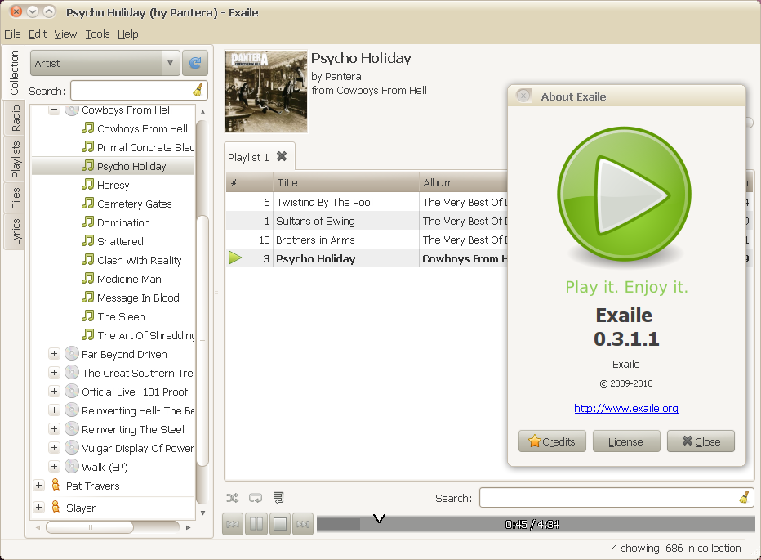
Task: Expand Official Live- 101 Proof album
Action: tap(55, 392)
